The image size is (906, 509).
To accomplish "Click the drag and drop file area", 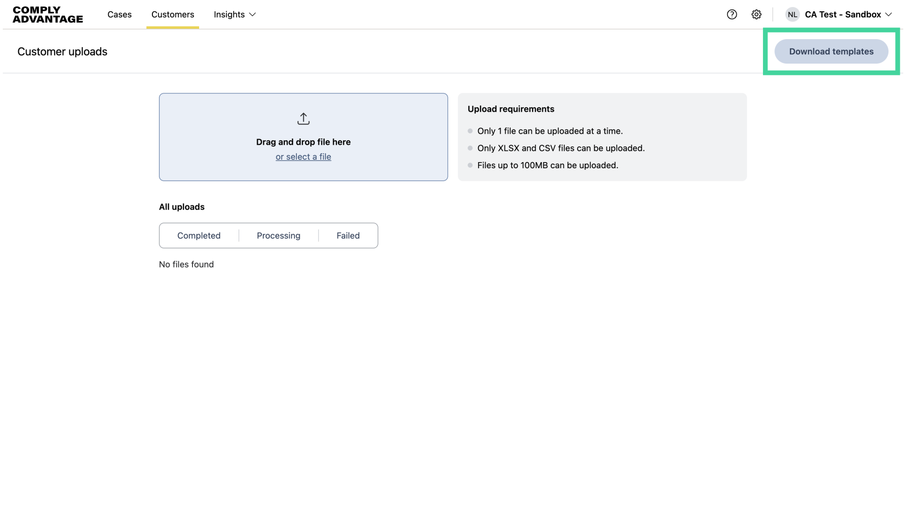I will [x=303, y=137].
